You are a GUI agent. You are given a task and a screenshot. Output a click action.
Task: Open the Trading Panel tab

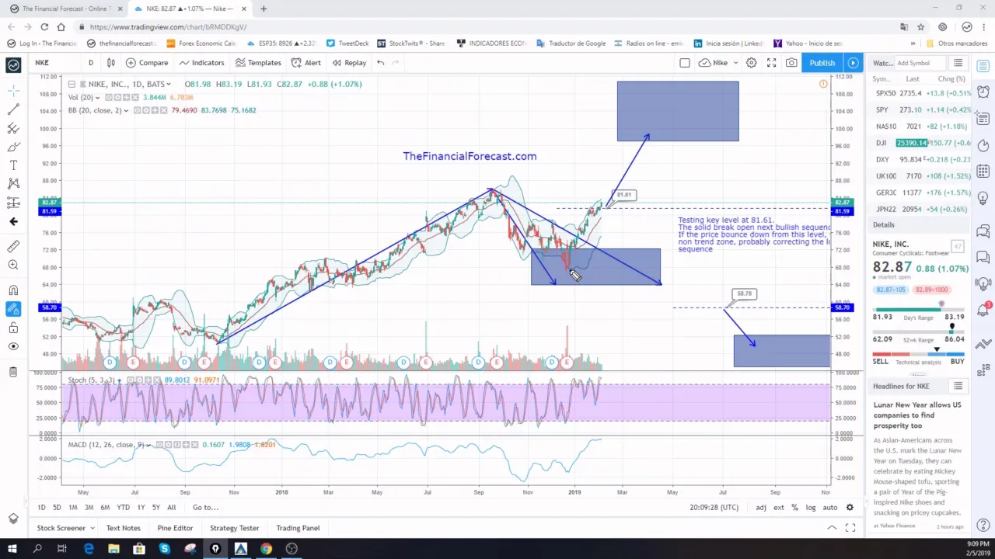tap(298, 528)
